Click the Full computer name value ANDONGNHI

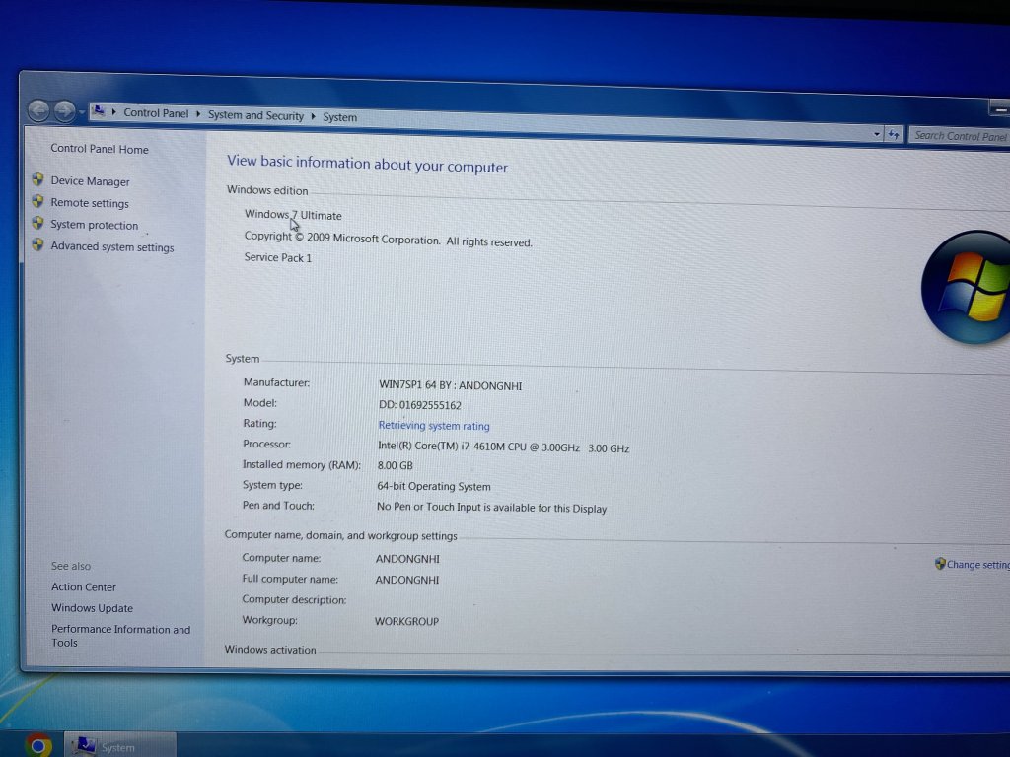(x=407, y=580)
